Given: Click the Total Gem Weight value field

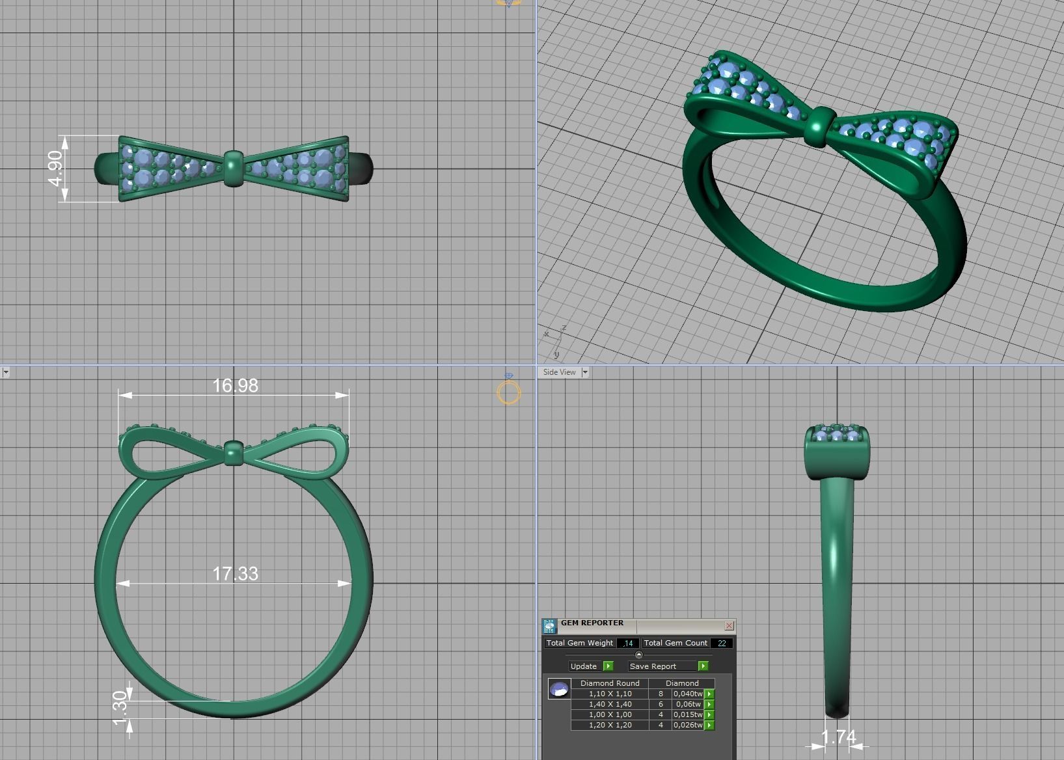Looking at the screenshot, I should tap(627, 643).
